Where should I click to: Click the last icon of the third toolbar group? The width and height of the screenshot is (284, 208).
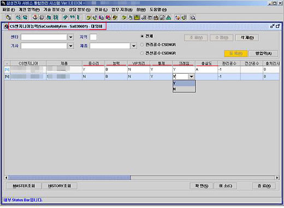pyautogui.click(x=56, y=17)
